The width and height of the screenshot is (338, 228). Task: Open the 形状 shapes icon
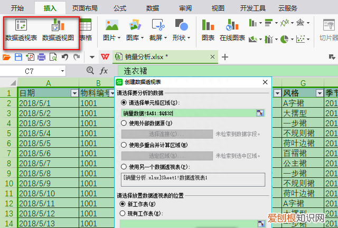tap(182, 25)
